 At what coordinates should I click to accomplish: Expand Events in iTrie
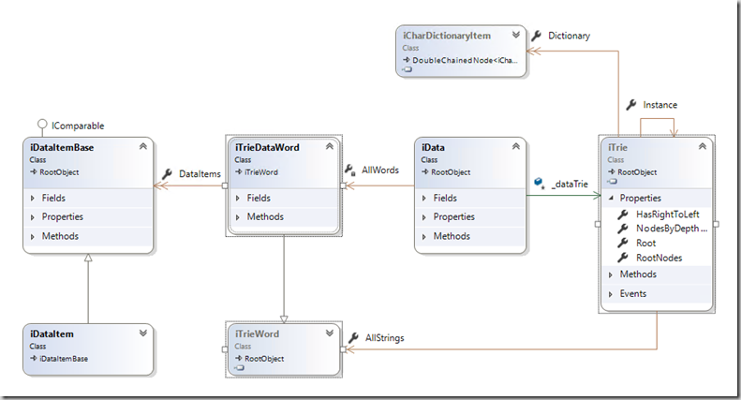(611, 294)
